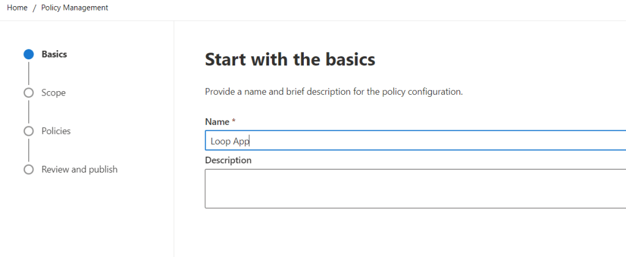This screenshot has width=626, height=257.
Task: Click the required asterisk beside Name
Action: point(233,122)
